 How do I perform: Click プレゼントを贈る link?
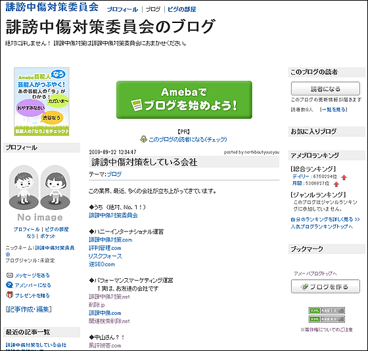(32, 295)
